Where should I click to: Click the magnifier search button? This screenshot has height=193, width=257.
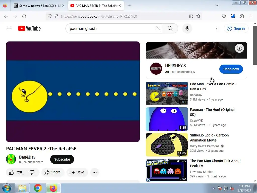pyautogui.click(x=170, y=28)
